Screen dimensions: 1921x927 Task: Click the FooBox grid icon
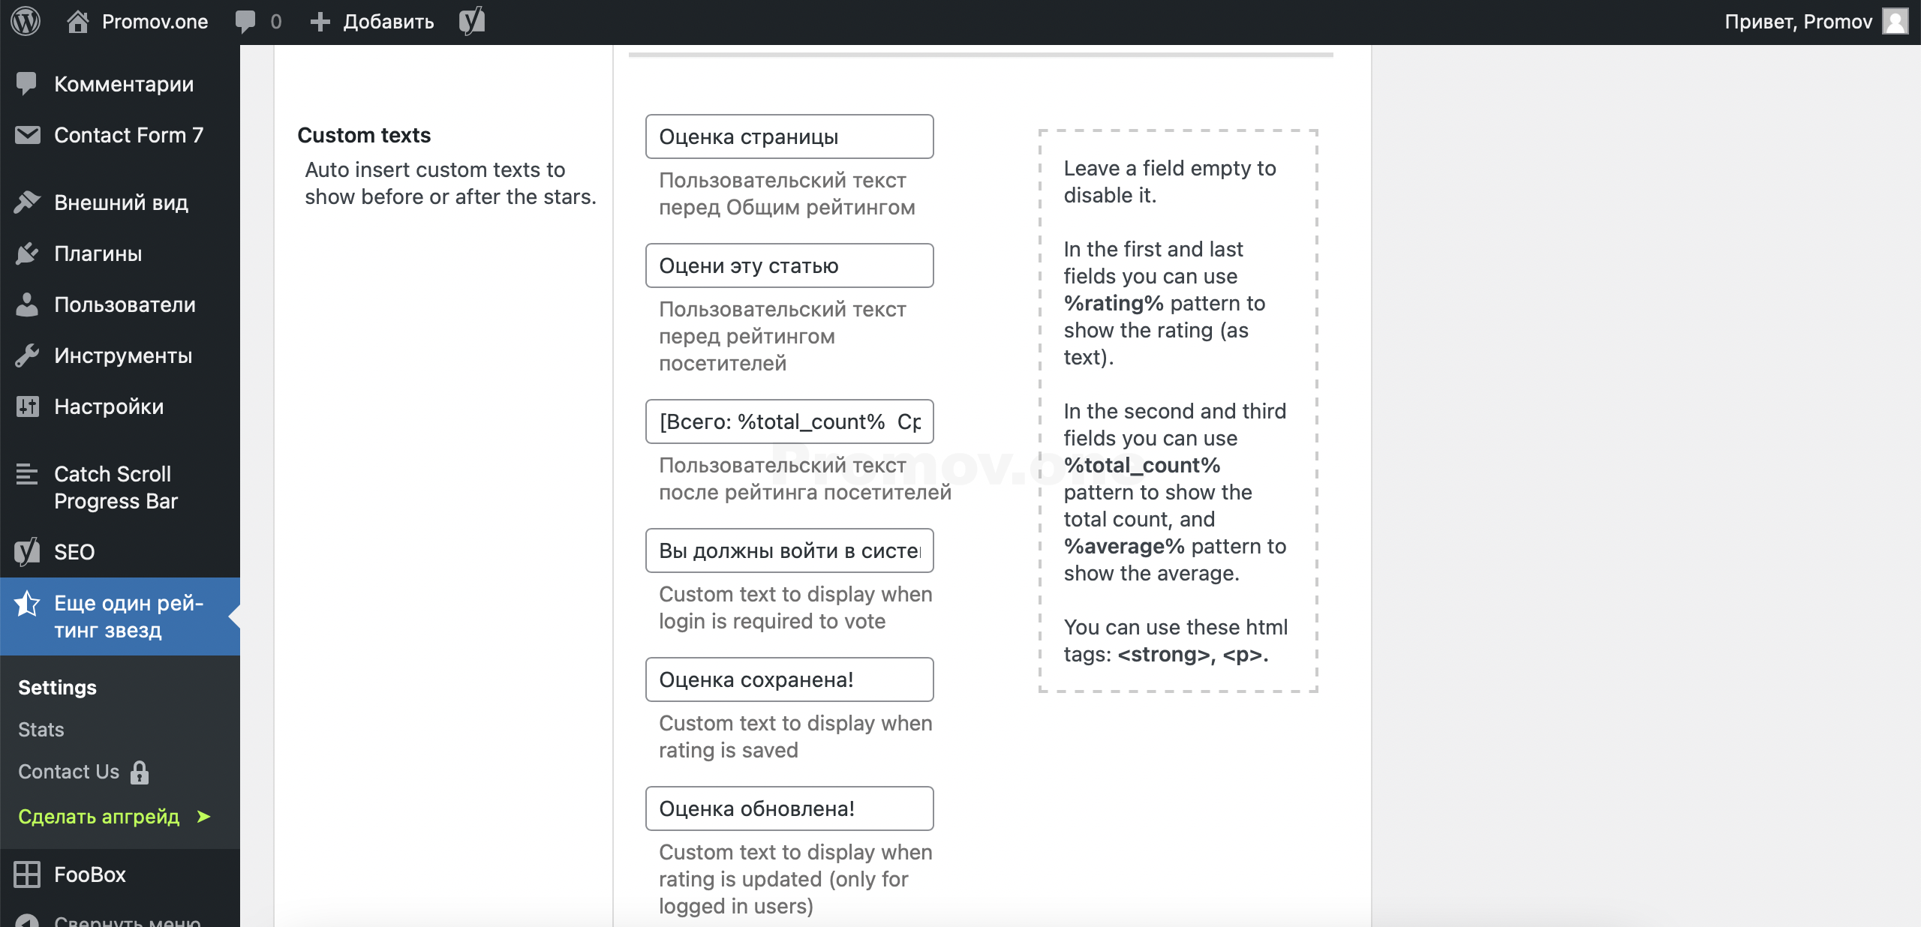(x=27, y=874)
